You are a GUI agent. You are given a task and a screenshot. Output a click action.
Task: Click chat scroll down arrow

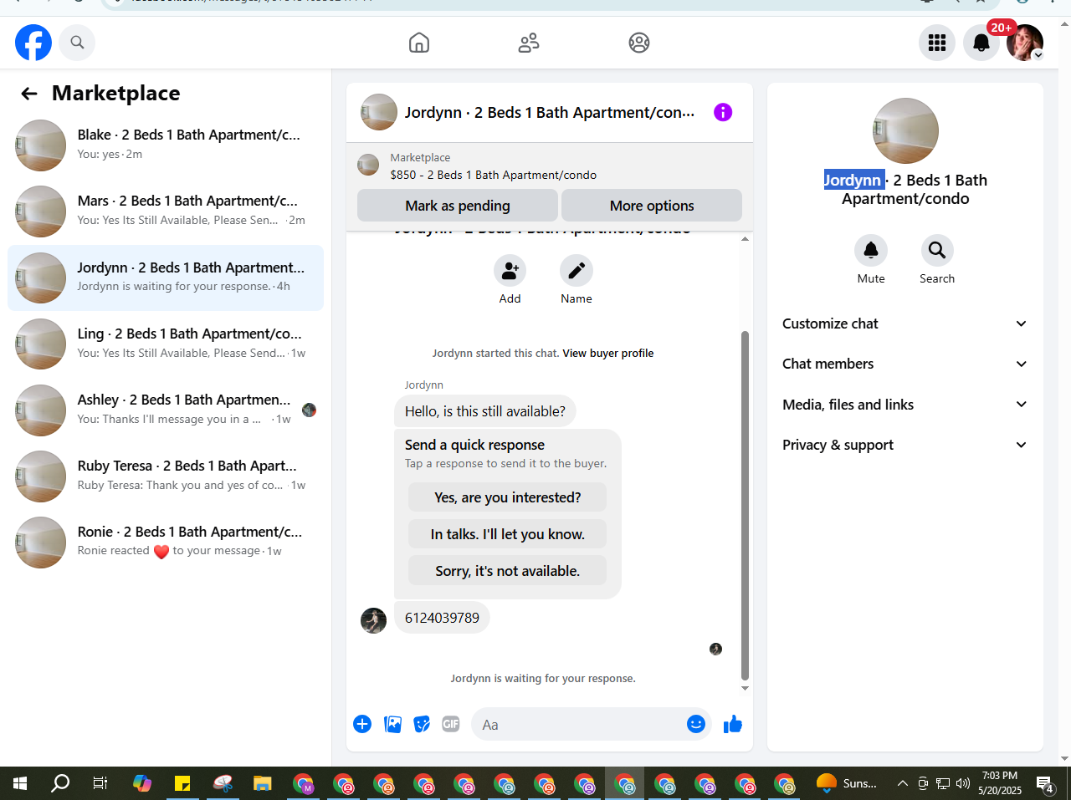tap(745, 689)
